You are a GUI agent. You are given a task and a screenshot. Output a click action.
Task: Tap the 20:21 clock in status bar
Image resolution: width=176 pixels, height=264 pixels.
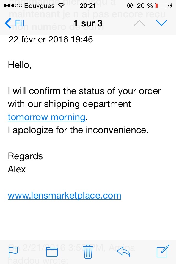click(87, 6)
